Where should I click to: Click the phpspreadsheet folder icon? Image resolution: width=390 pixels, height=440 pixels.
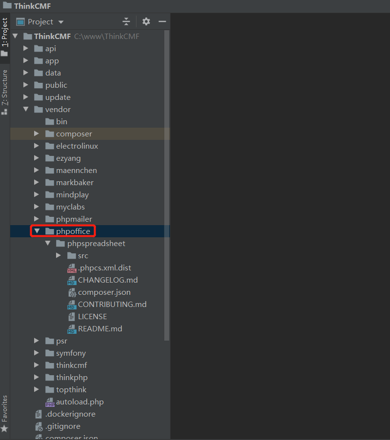click(x=60, y=243)
